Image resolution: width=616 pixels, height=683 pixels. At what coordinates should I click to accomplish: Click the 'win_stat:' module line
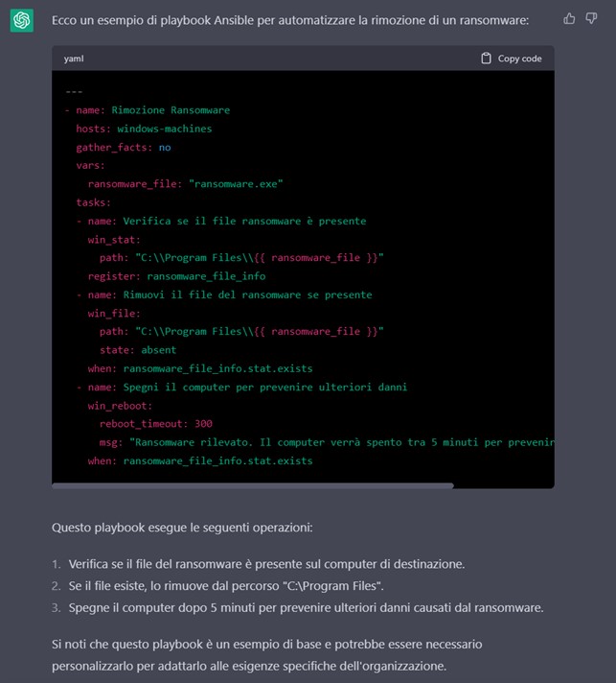114,240
